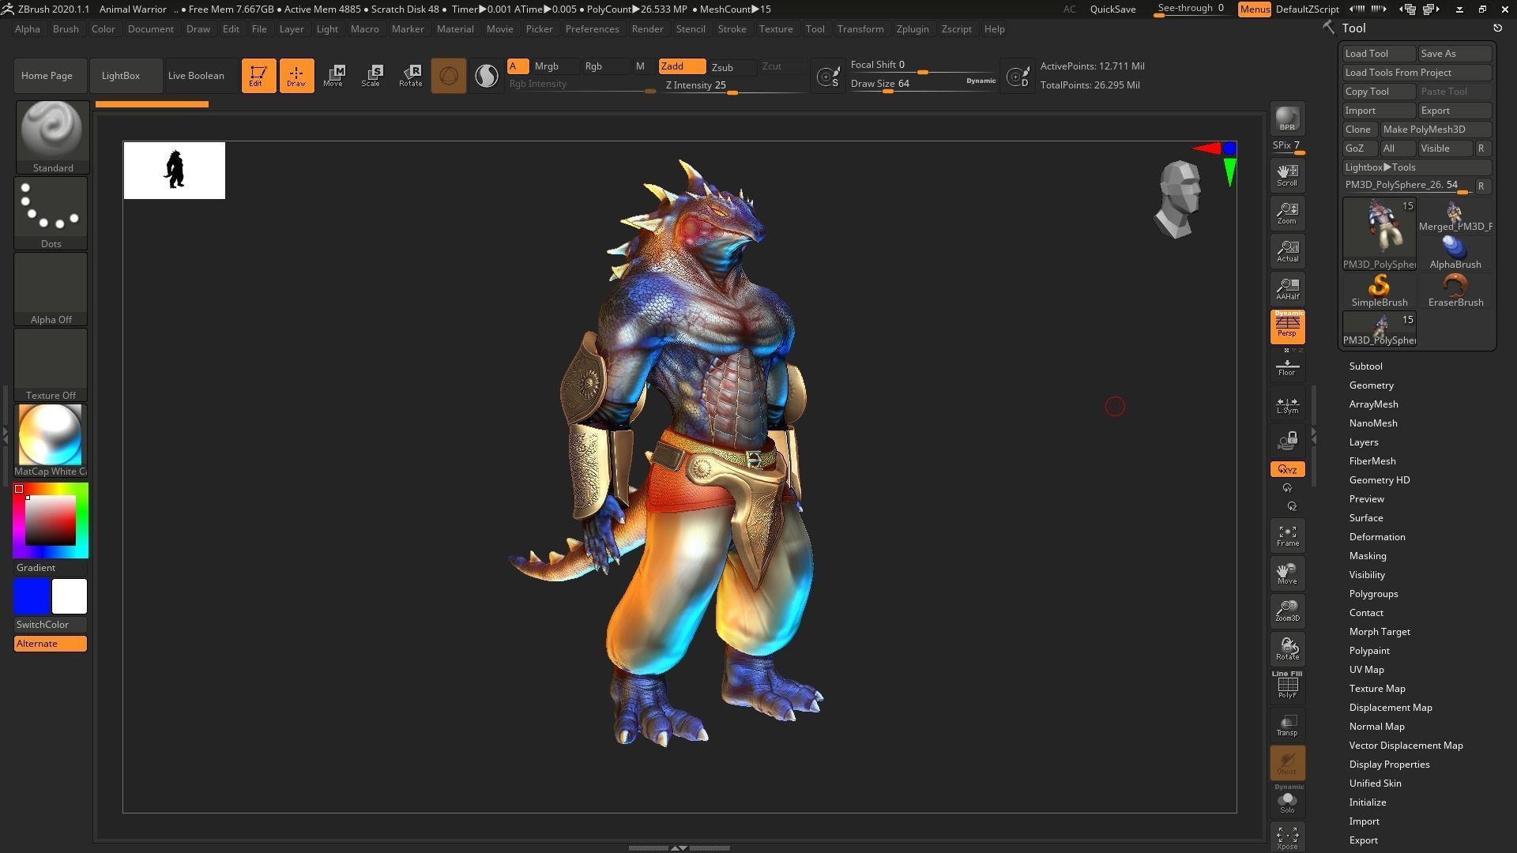The image size is (1517, 853).
Task: Select the Move transform tool
Action: click(x=333, y=76)
